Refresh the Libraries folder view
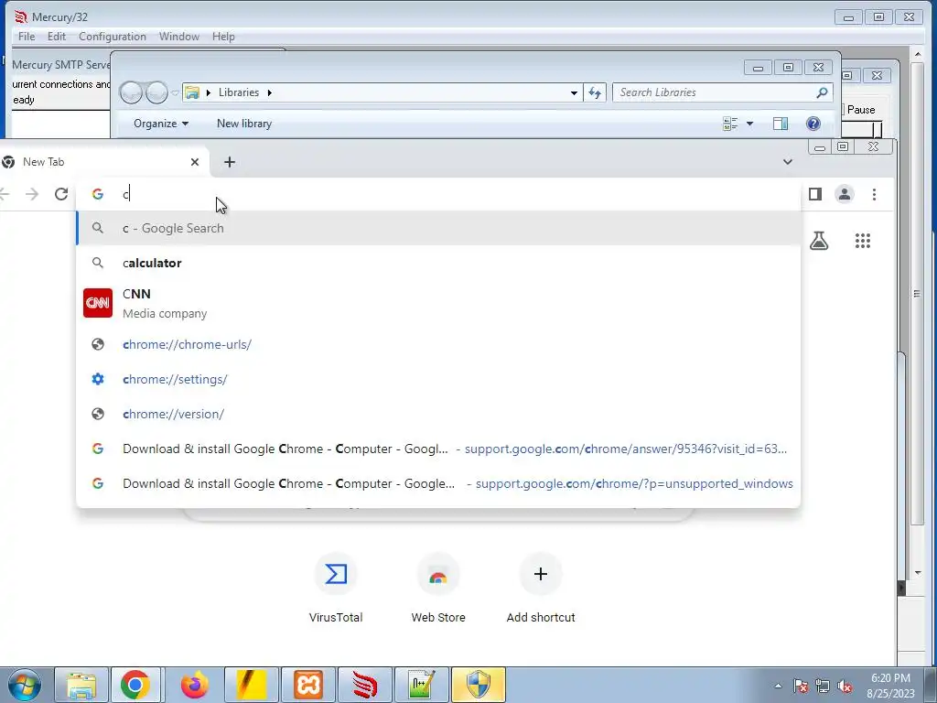Image resolution: width=937 pixels, height=703 pixels. (x=595, y=92)
